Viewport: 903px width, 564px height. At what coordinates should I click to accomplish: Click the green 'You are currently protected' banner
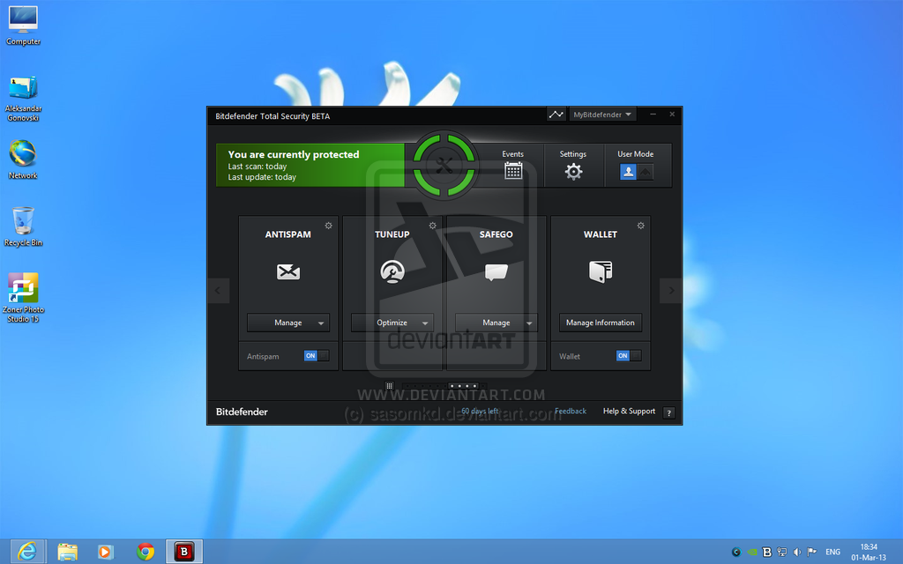click(310, 165)
